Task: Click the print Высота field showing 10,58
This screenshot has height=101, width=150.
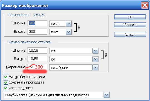Action: pos(37,59)
